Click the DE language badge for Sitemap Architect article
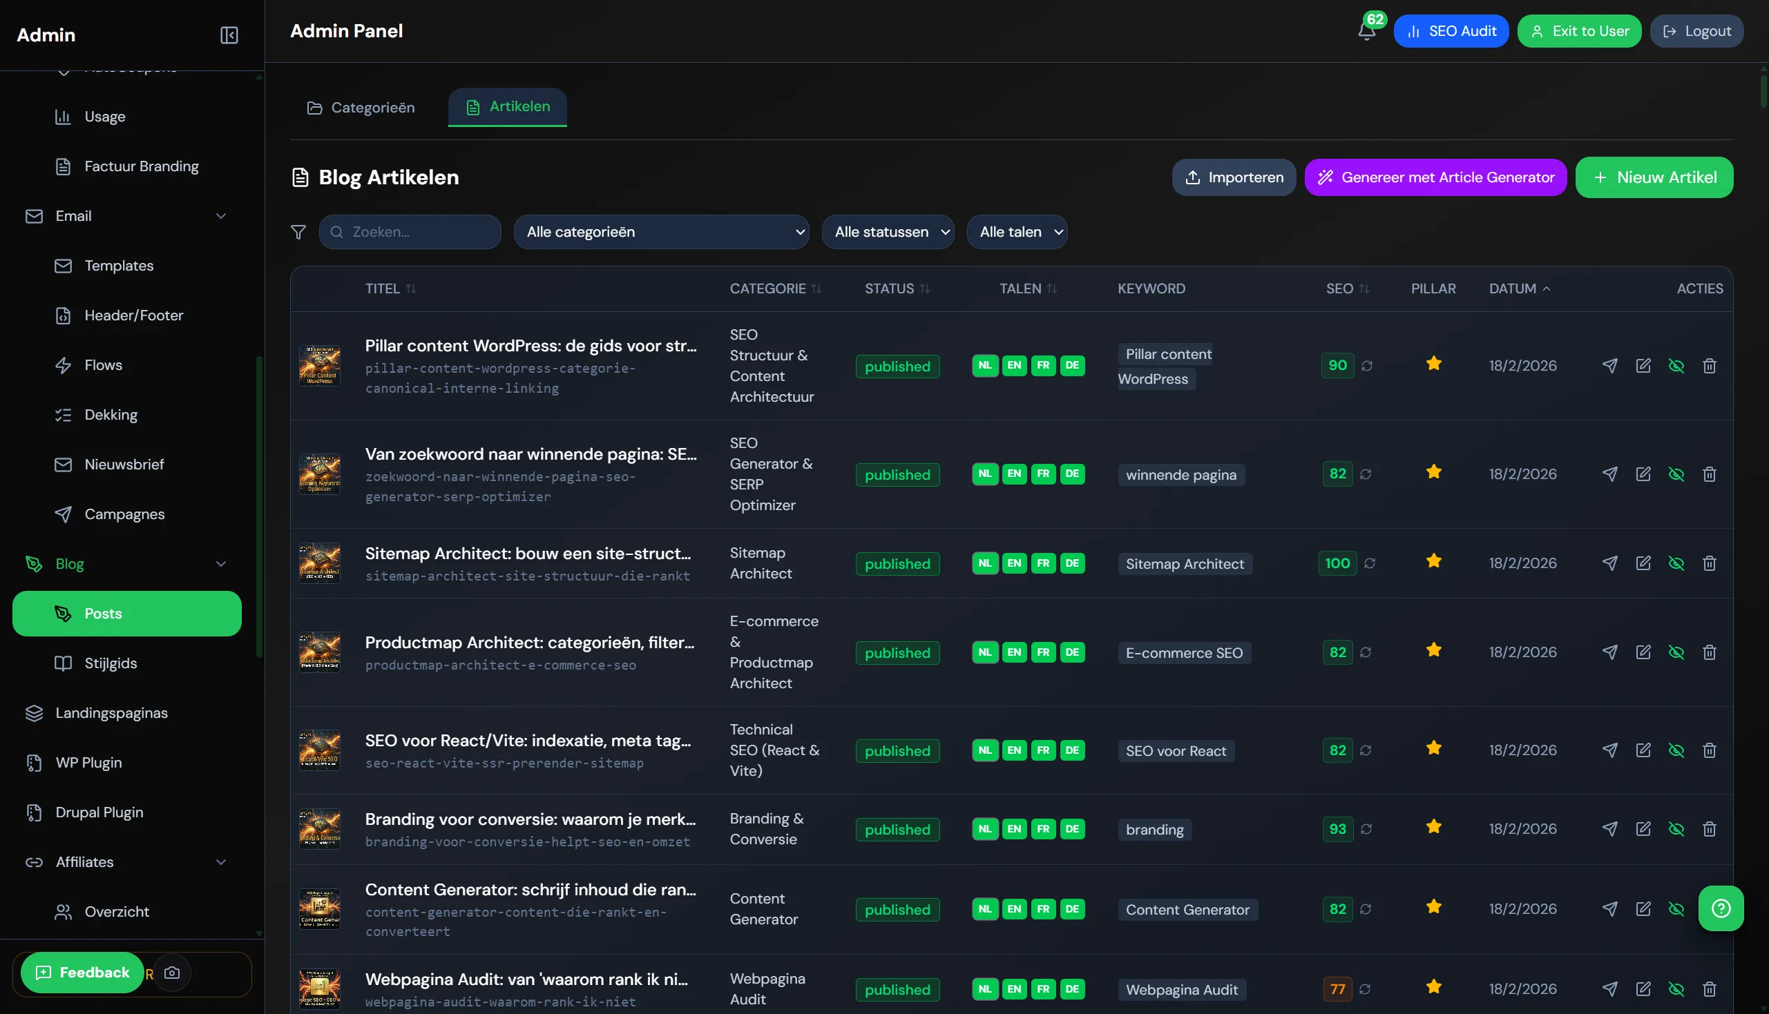Viewport: 1769px width, 1014px height. 1072,563
